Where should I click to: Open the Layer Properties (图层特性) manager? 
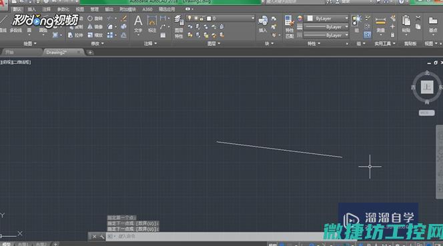(x=179, y=26)
